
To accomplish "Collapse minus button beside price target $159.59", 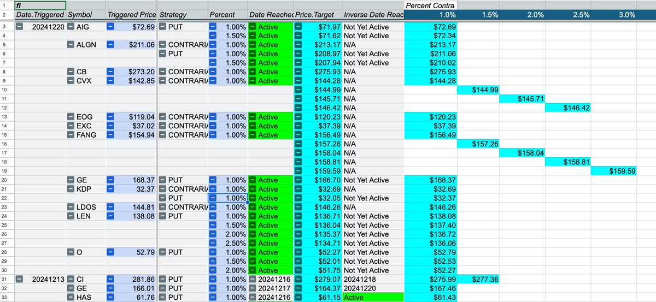I will point(298,171).
